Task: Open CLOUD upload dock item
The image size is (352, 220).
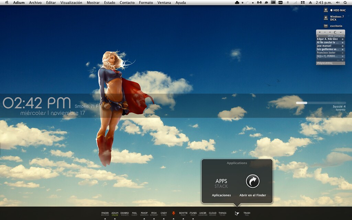Action: point(212,214)
